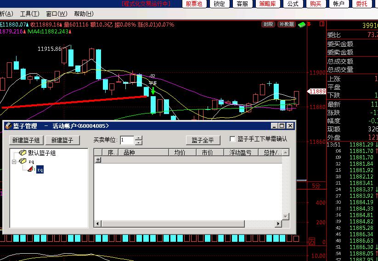Sort by the 浮动盈亏 column header
The height and width of the screenshot is (261, 378).
(241, 152)
